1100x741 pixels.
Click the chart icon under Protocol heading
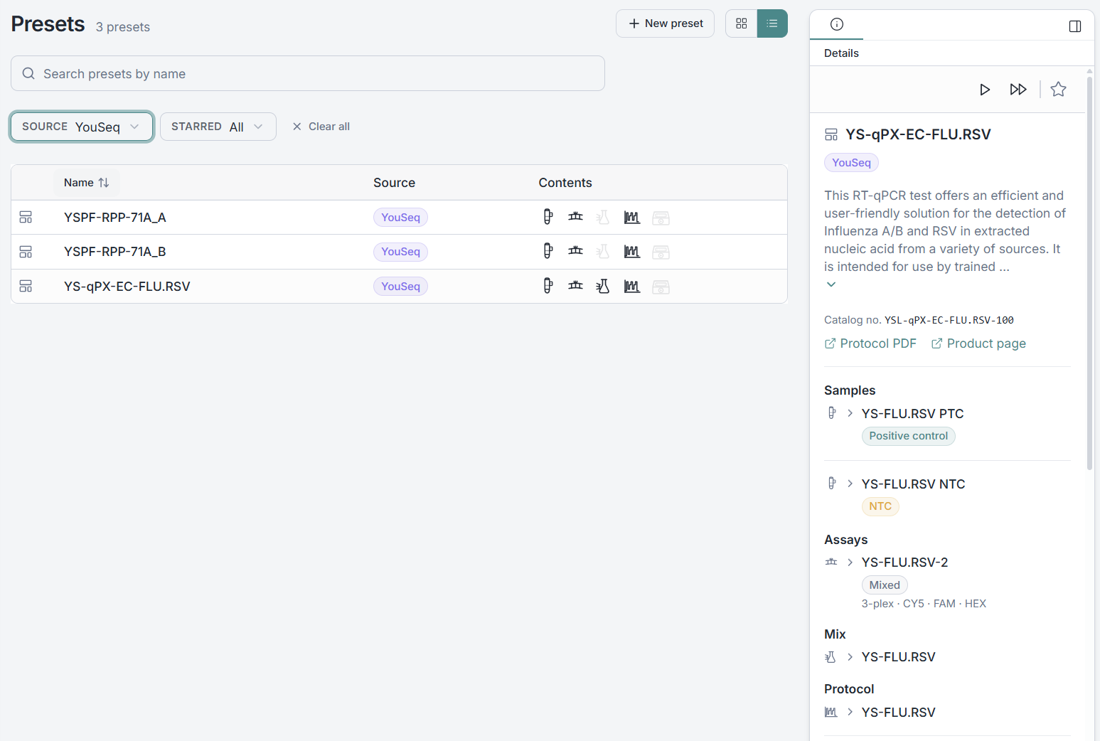pyautogui.click(x=831, y=712)
